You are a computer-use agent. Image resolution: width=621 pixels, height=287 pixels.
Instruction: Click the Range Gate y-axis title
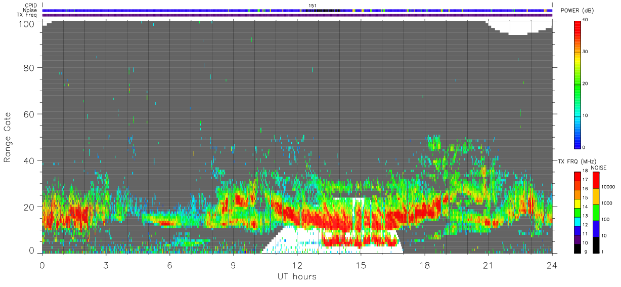(8, 137)
